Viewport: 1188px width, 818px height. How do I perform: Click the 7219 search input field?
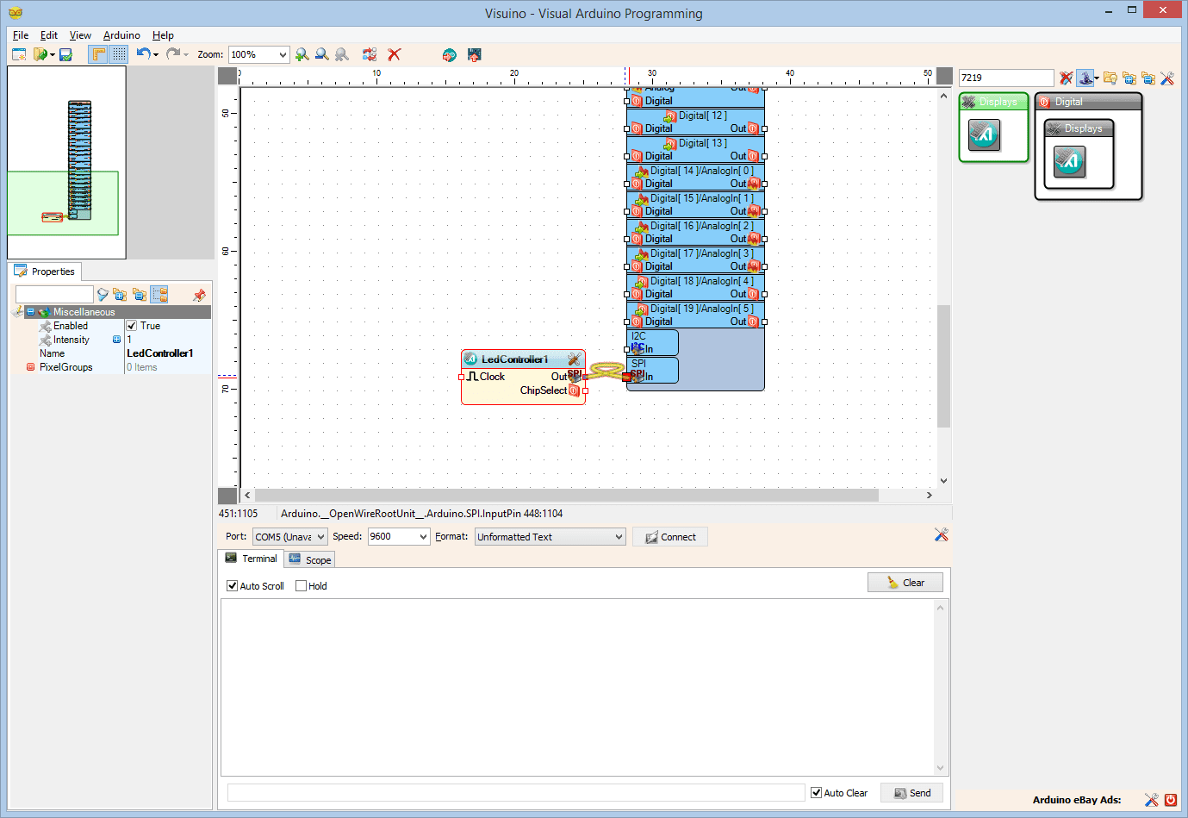[1005, 77]
